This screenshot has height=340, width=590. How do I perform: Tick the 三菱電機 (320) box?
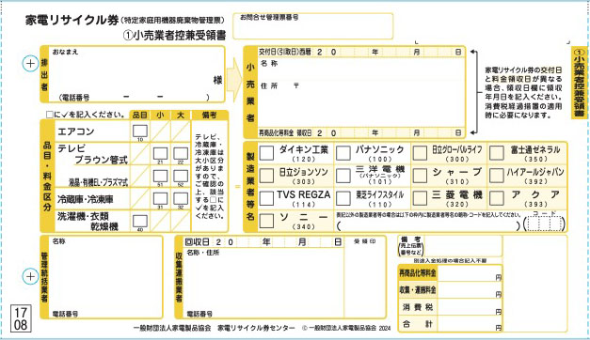point(420,198)
